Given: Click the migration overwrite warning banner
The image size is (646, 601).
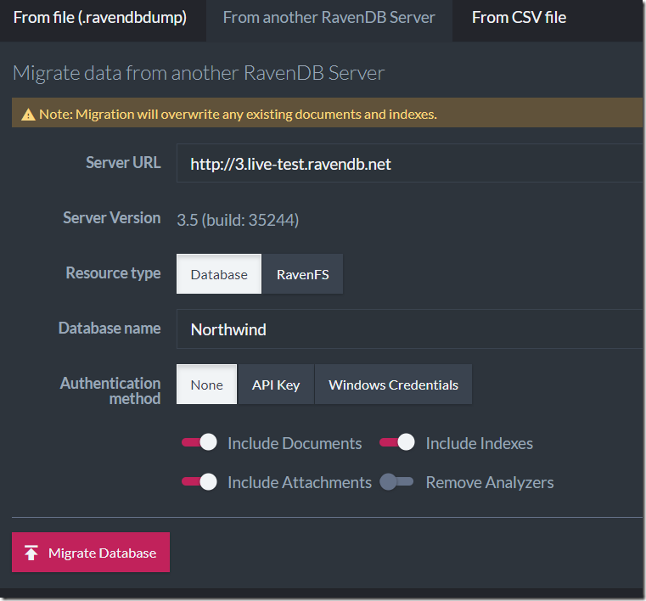Looking at the screenshot, I should (x=327, y=113).
